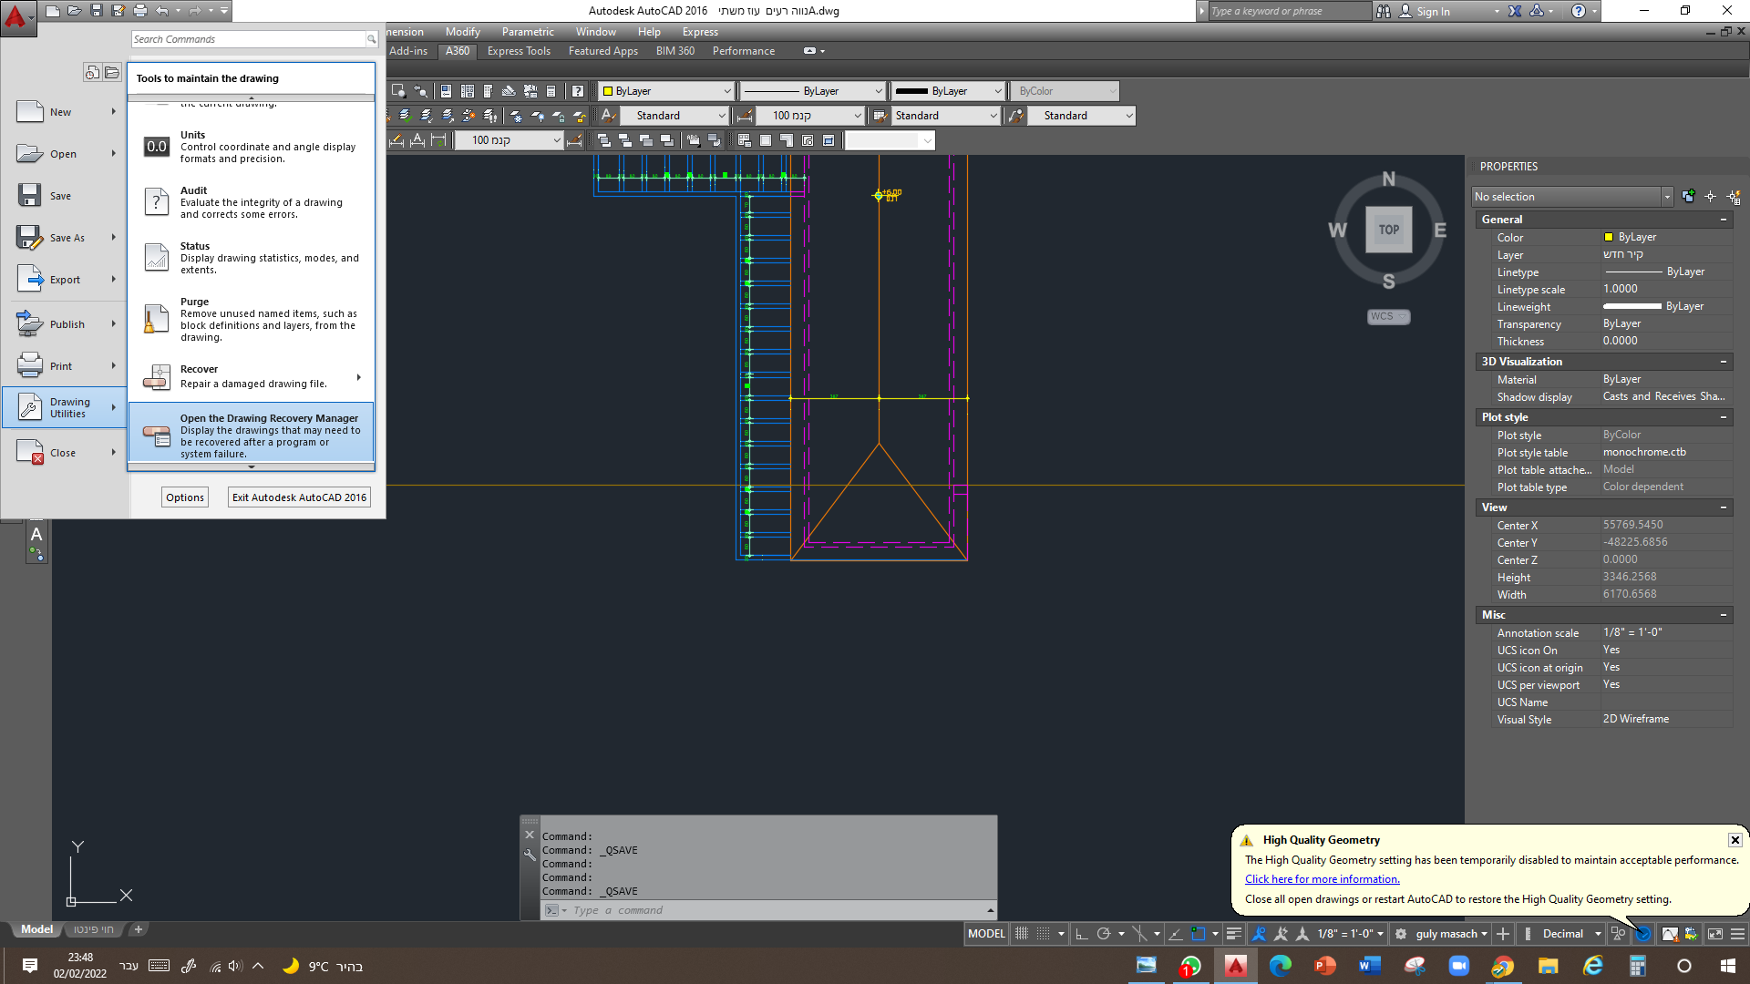Toggle grid display in status bar

coord(1022,934)
